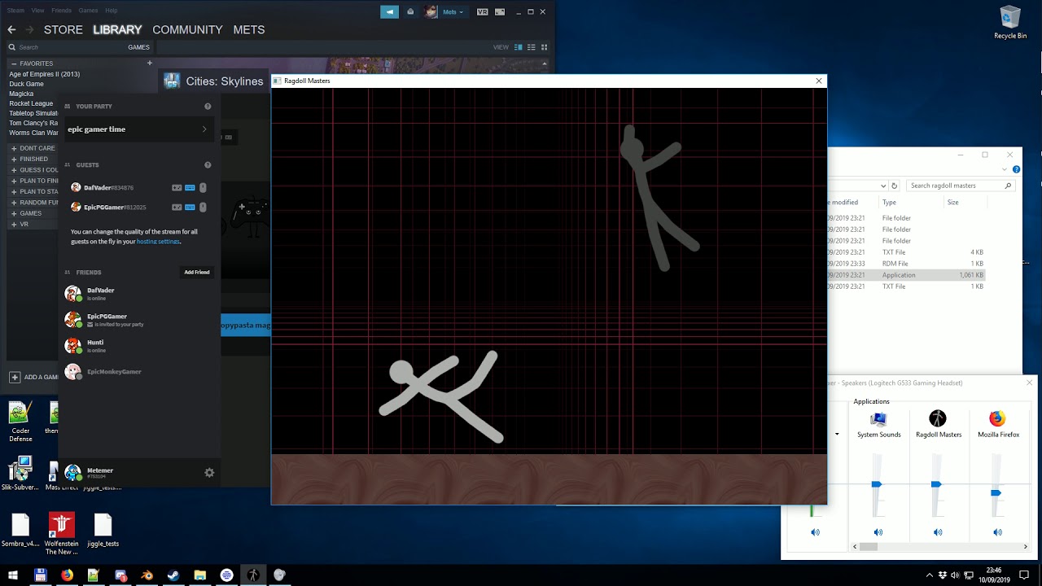Select the jiggle_tests desktop file
Screen dimensions: 1042x586
103,531
